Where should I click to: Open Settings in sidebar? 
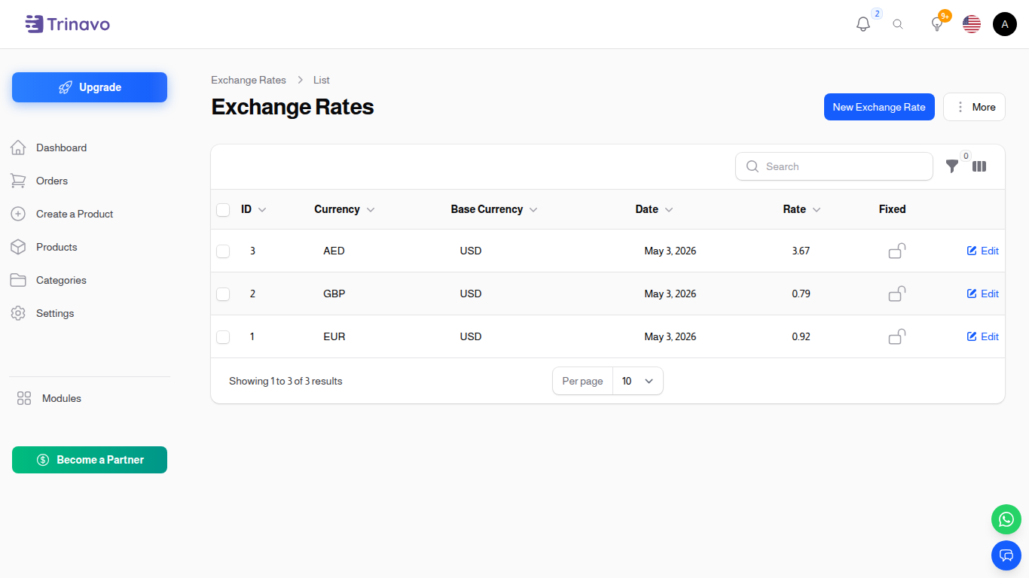42,313
